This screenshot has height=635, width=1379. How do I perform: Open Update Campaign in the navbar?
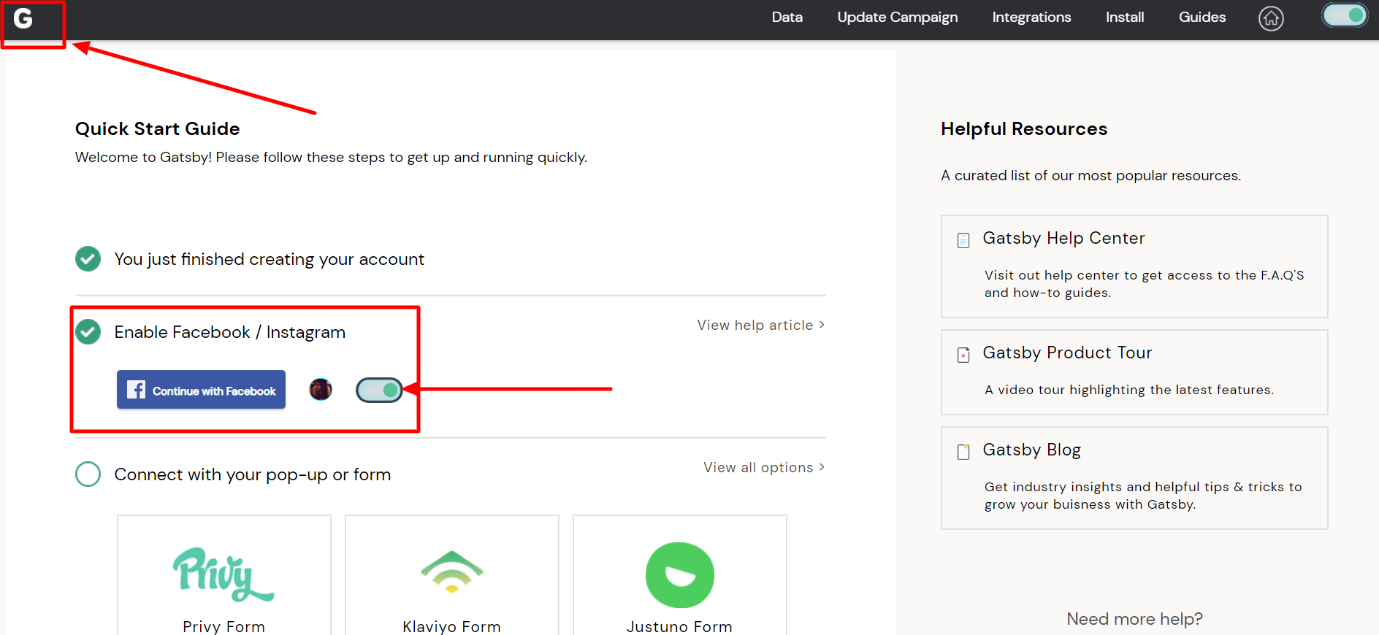pos(897,17)
